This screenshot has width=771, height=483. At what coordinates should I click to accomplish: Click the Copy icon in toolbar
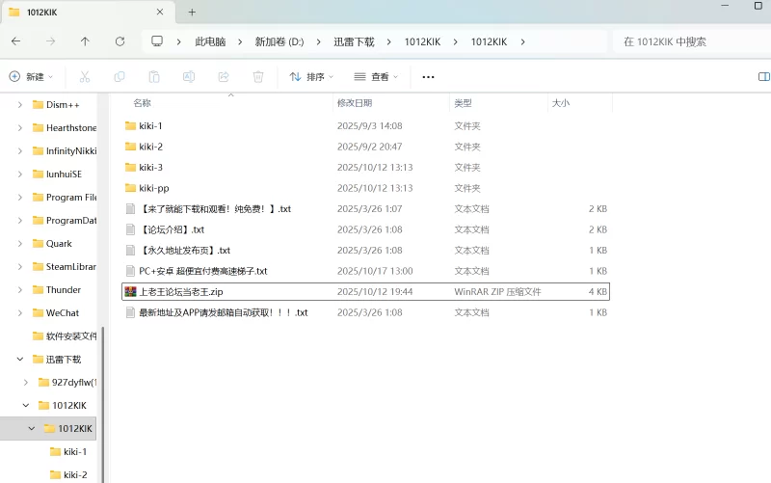click(120, 76)
